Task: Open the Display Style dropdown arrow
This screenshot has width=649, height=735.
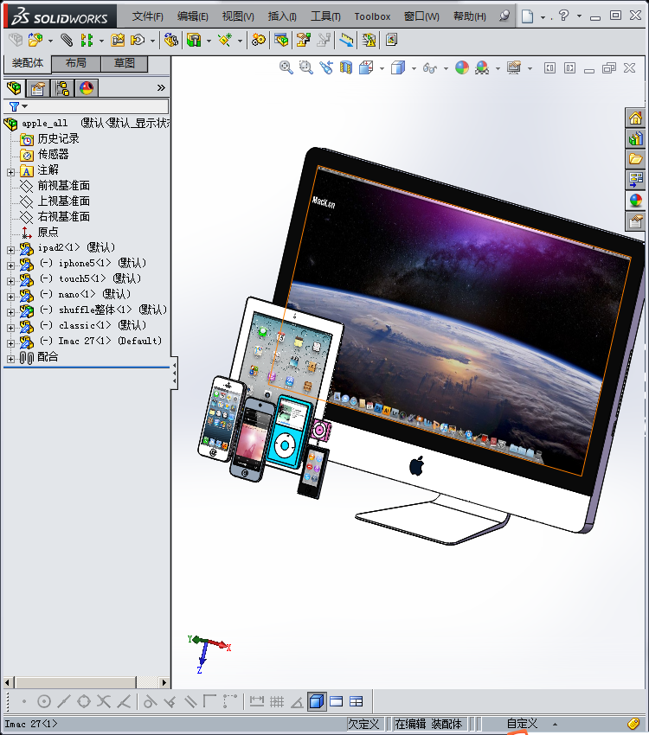Action: (414, 69)
